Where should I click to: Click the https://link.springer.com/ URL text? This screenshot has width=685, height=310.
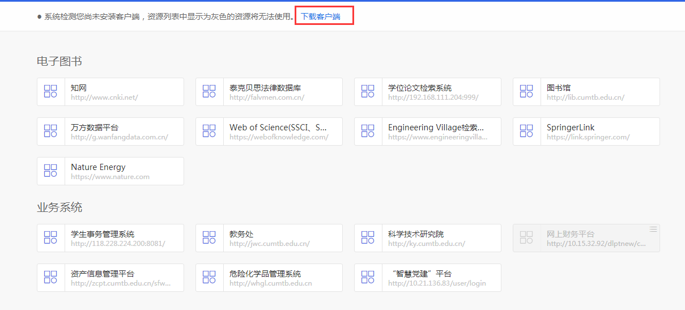[x=588, y=137]
